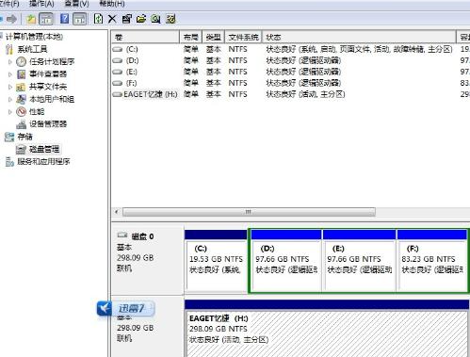Sort by the 卷 column header
Viewport: 470px width, 357px height.
[x=145, y=37]
